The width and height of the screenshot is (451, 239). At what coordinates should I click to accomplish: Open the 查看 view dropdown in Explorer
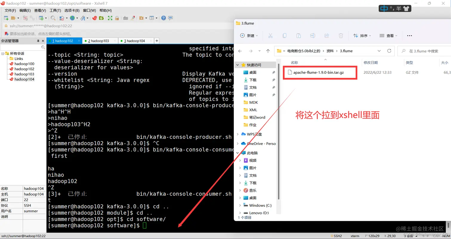coord(388,36)
